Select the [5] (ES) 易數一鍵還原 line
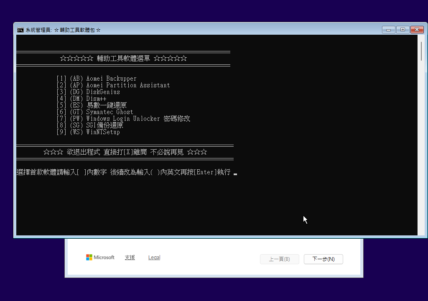The height and width of the screenshot is (301, 428). click(92, 105)
